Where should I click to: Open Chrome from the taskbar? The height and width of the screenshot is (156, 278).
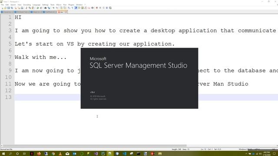pyautogui.click(x=53, y=154)
